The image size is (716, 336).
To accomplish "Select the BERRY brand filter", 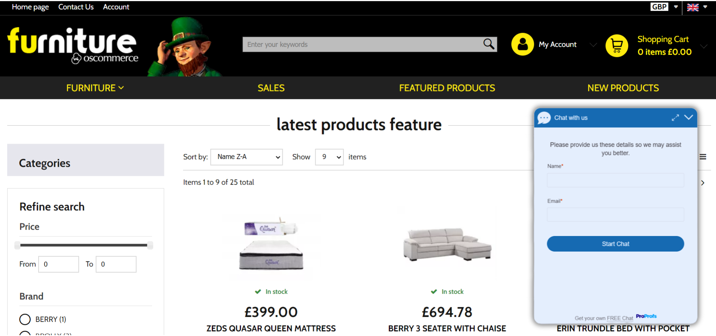I will [x=25, y=319].
